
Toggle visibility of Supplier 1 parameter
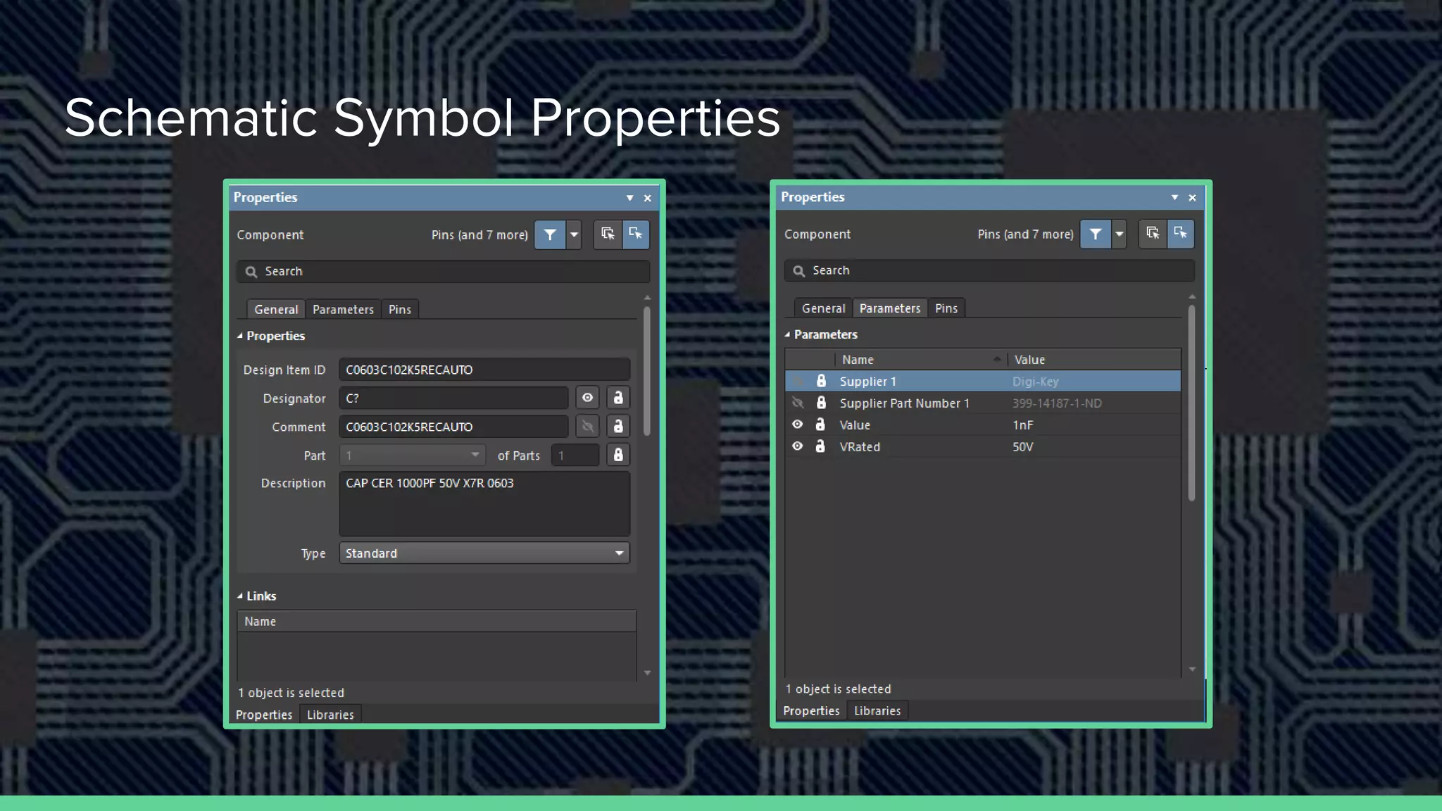pyautogui.click(x=798, y=382)
